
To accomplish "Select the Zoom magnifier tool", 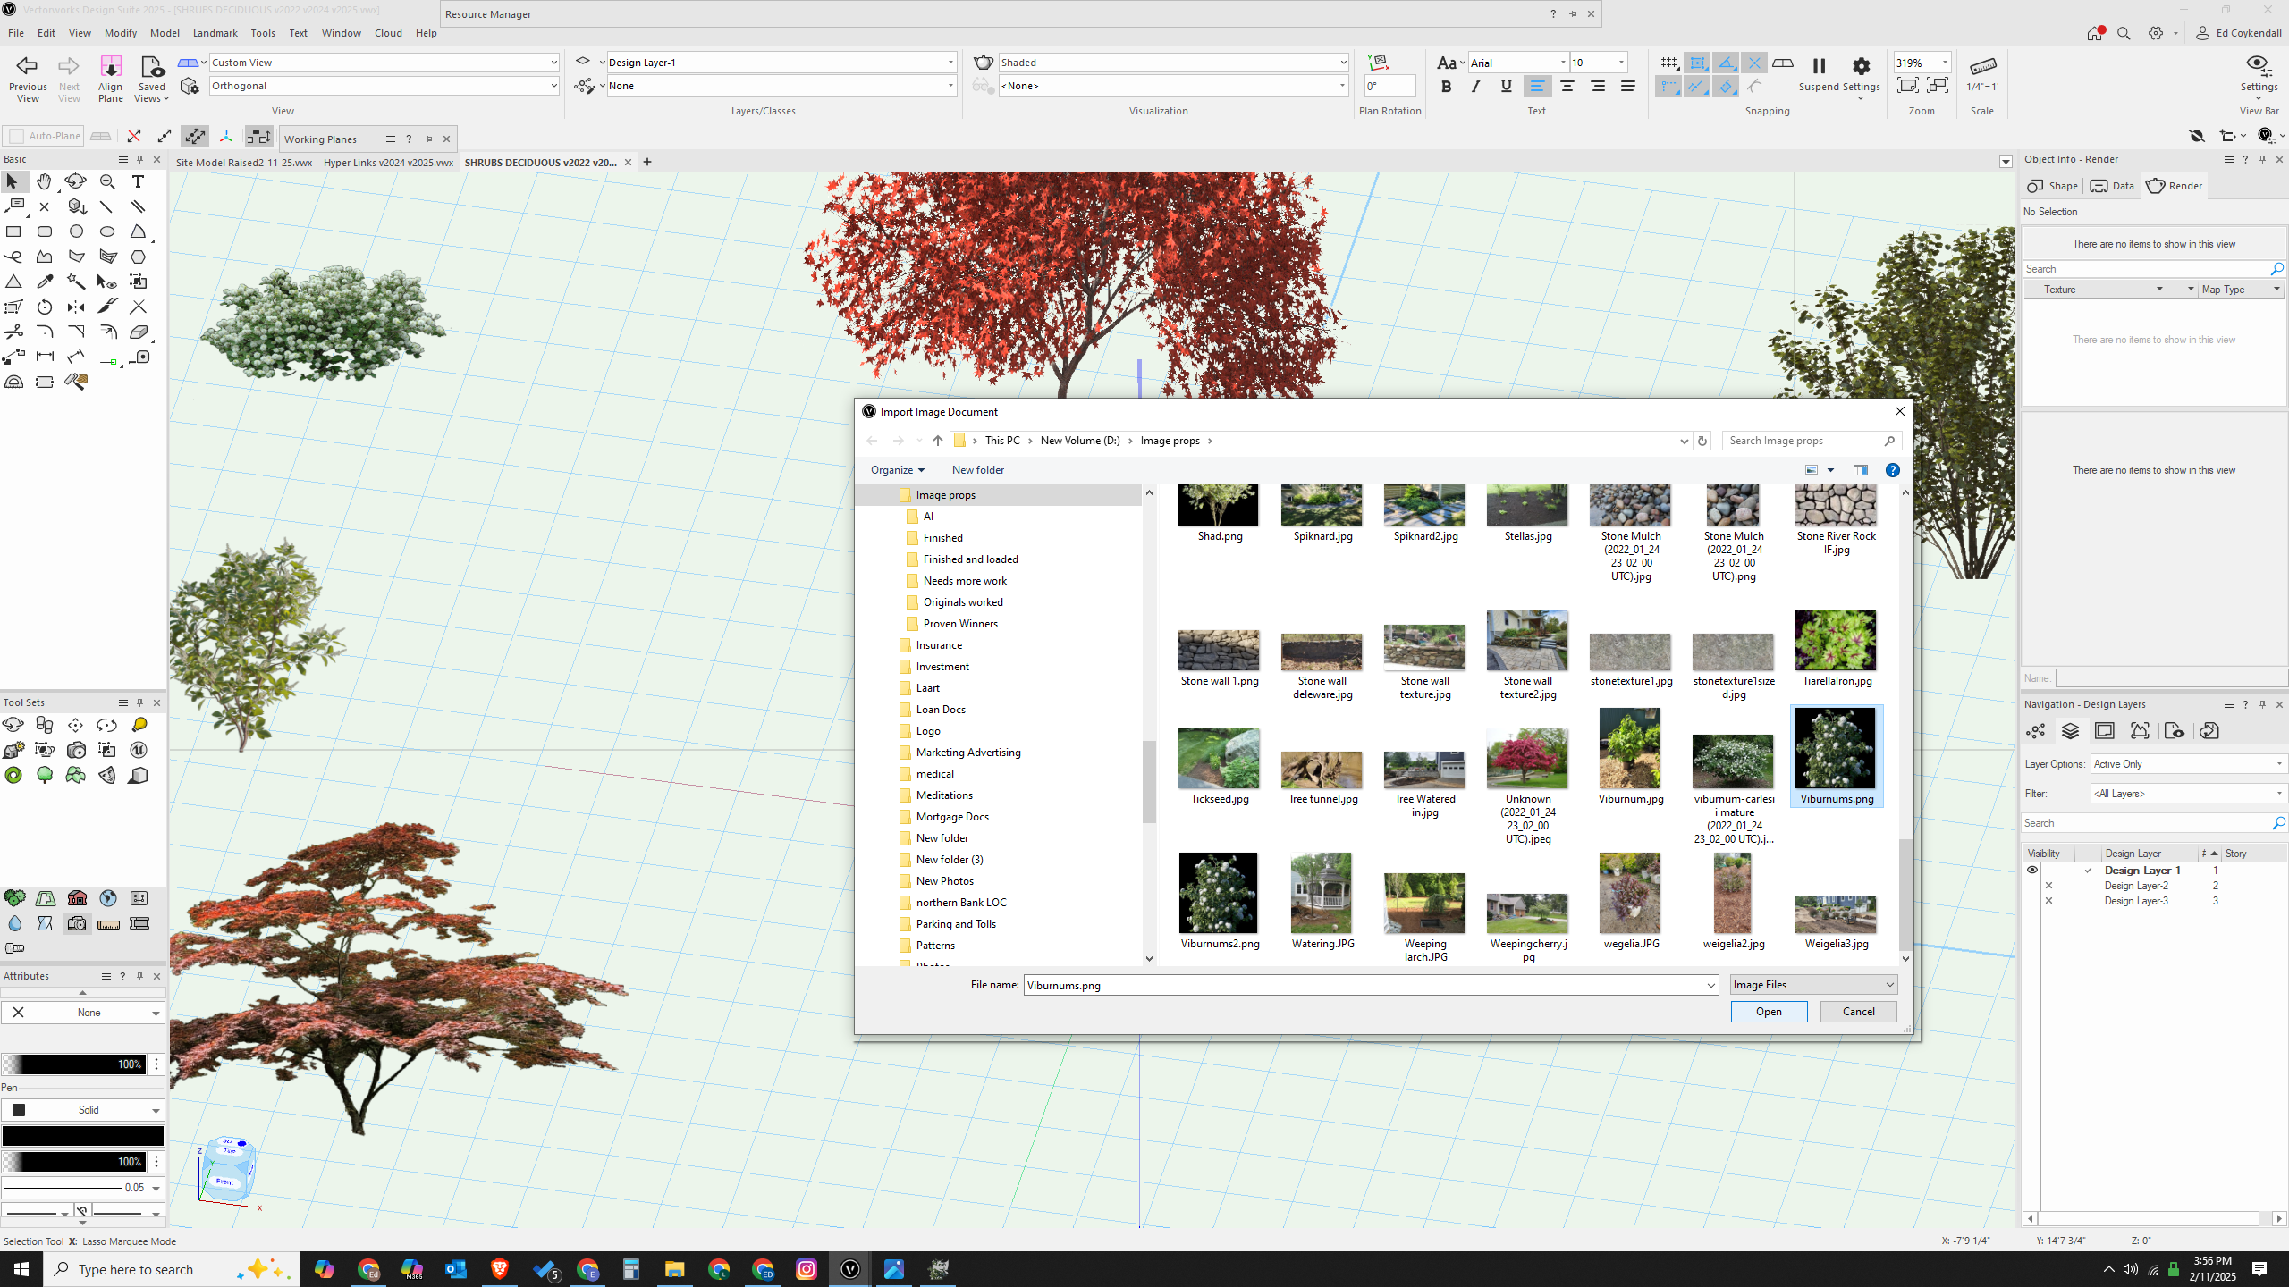I will pos(107,181).
